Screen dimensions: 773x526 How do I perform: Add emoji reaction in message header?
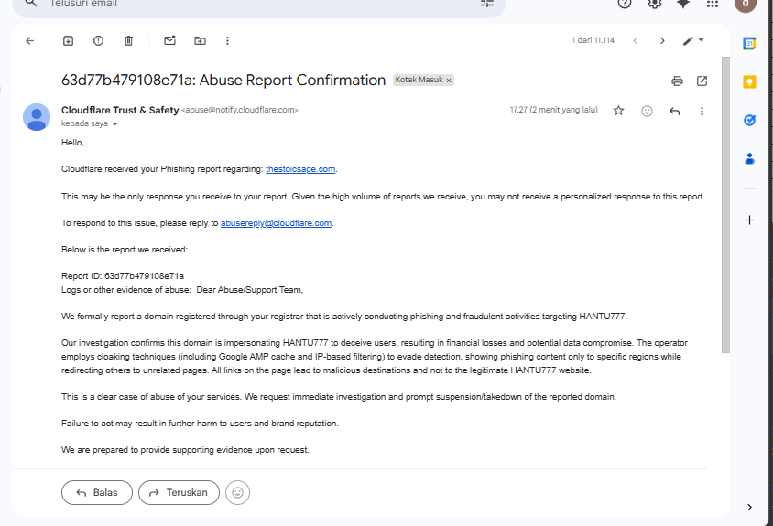click(647, 111)
